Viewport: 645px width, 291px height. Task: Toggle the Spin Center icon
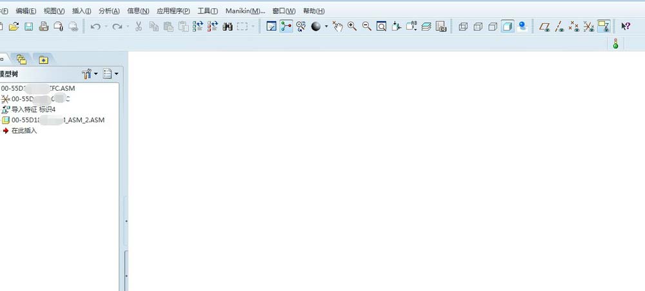[286, 26]
